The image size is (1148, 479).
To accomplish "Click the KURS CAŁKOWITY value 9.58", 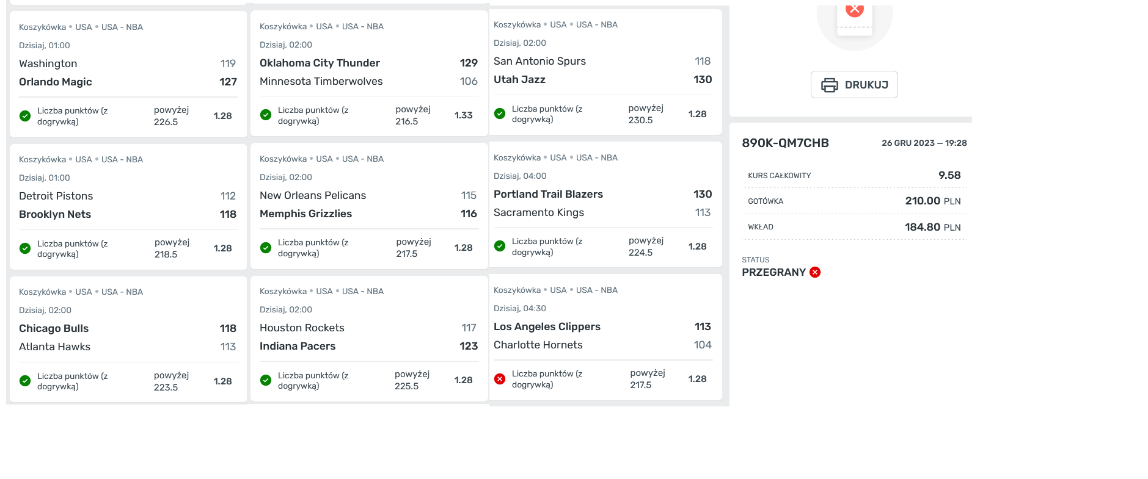I will click(x=949, y=175).
